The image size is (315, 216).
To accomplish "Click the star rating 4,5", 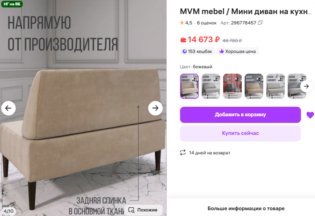I will click(x=186, y=23).
